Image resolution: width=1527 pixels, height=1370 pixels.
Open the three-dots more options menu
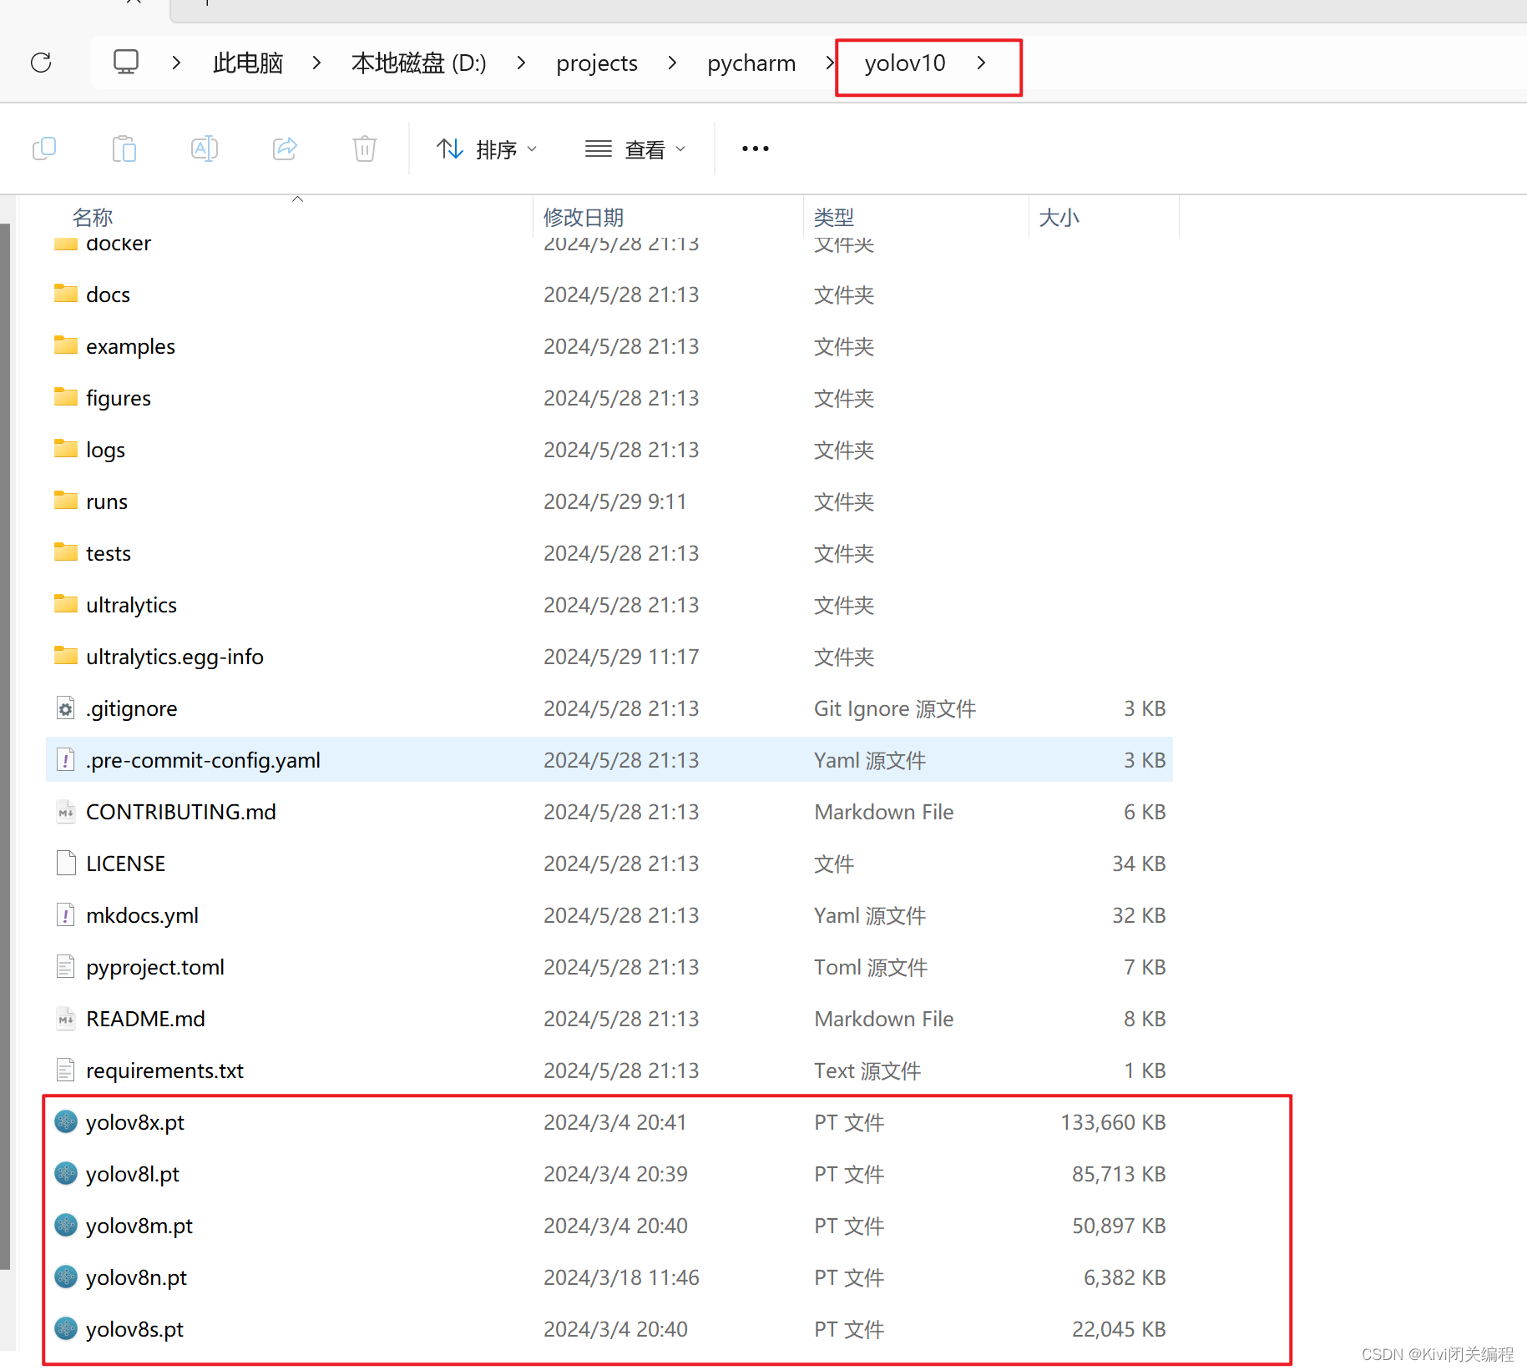756,149
